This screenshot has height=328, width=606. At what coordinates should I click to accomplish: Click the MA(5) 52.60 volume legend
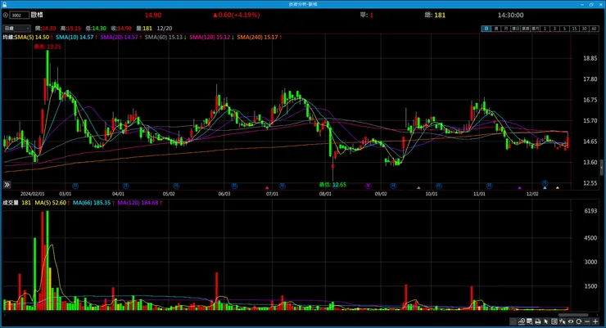[x=52, y=203]
